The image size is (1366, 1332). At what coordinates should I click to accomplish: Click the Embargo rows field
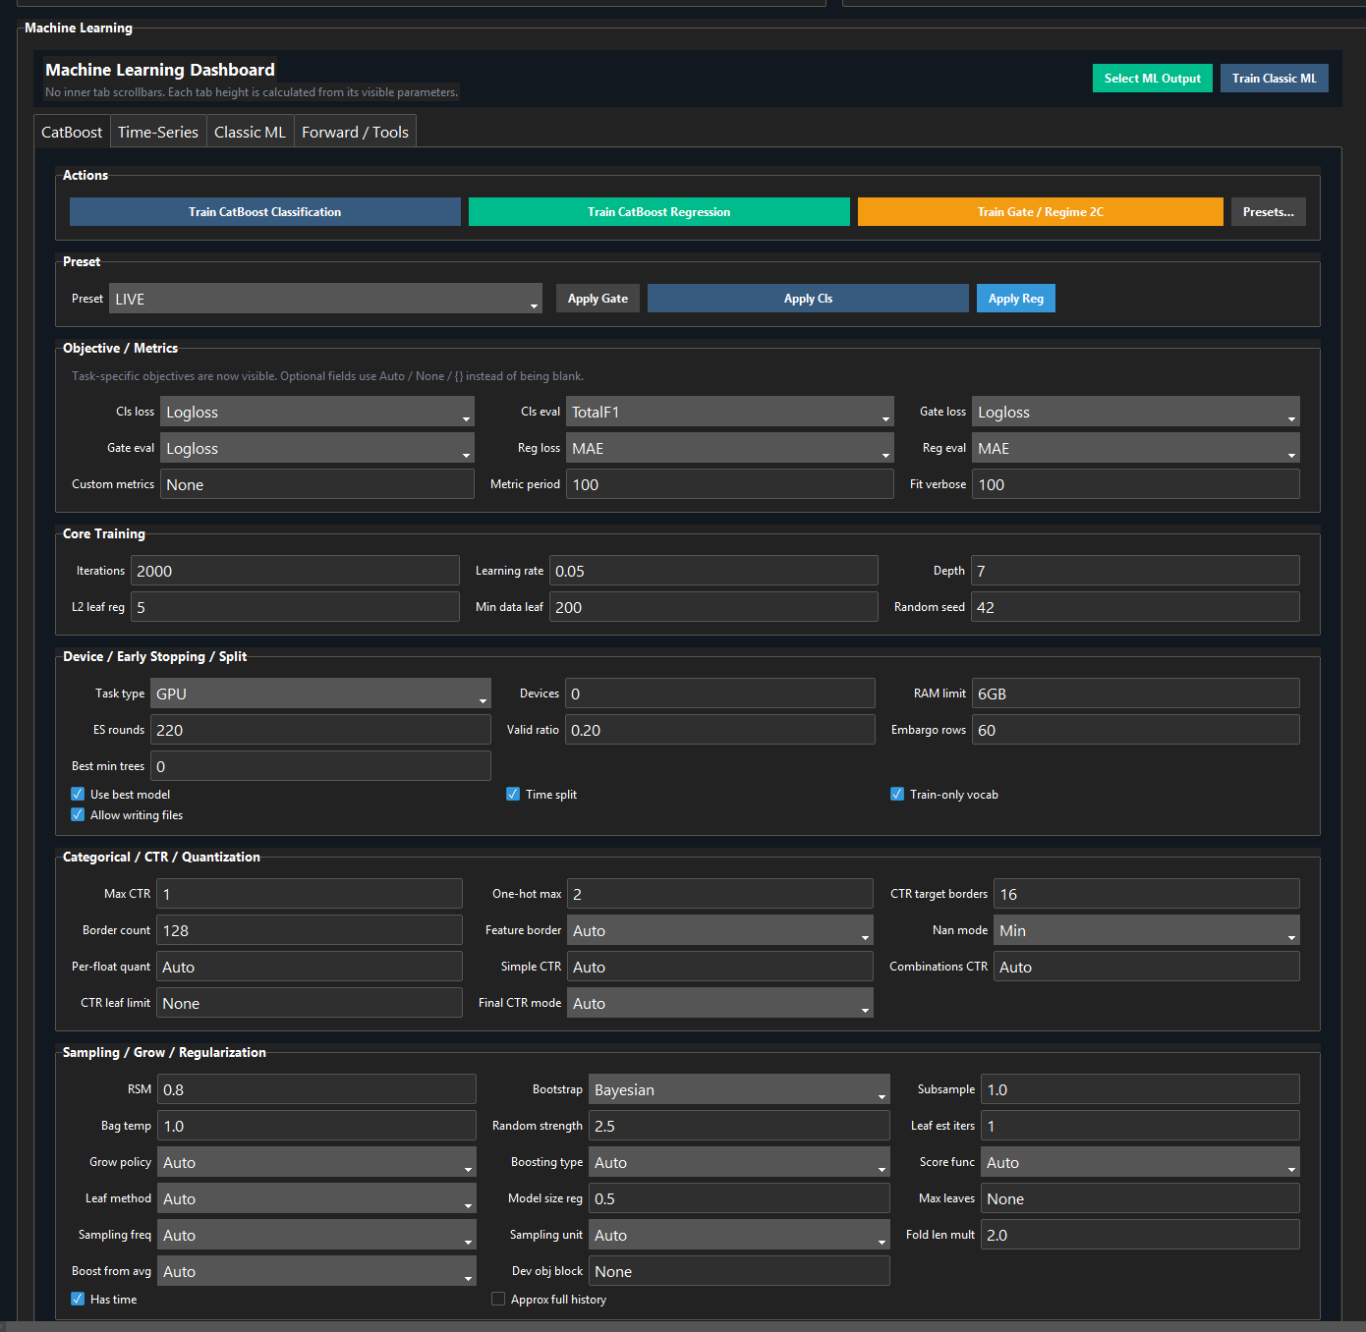[1136, 730]
